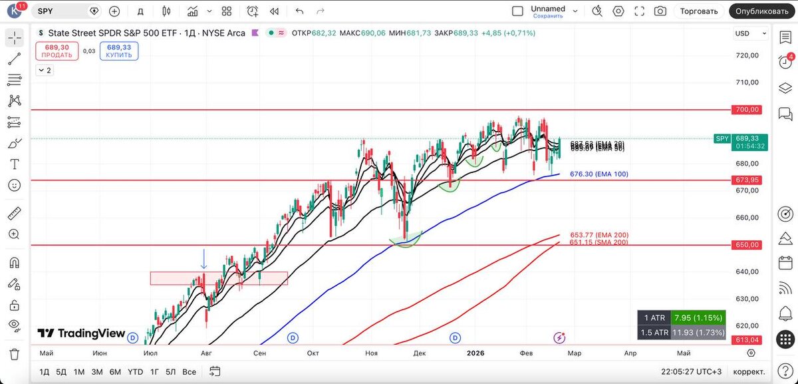Toggle hide all drawings eye icon
Image resolution: width=798 pixels, height=384 pixels.
(x=14, y=325)
